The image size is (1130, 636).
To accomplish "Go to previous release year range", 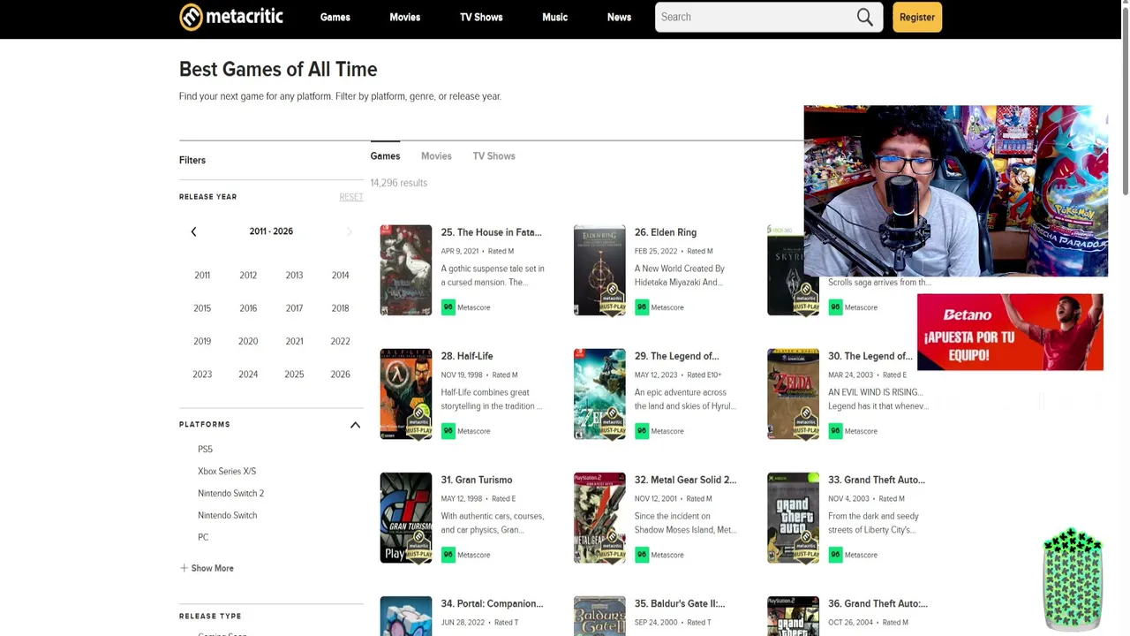I will 193,231.
